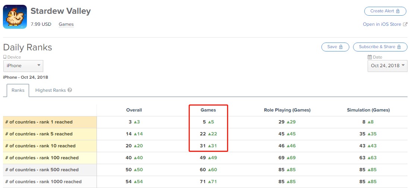Image resolution: width=409 pixels, height=188 pixels.
Task: Click the 7.99 USD price text
Action: (41, 24)
